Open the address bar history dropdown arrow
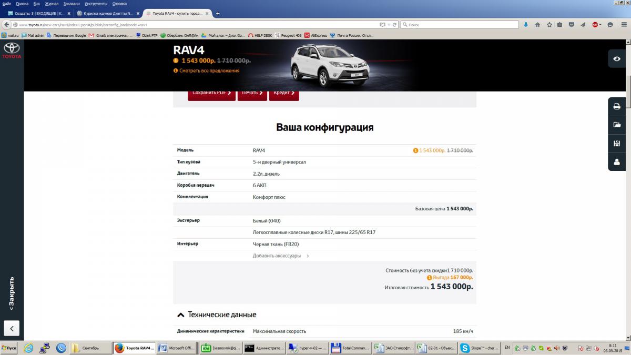631x355 pixels. coord(389,25)
